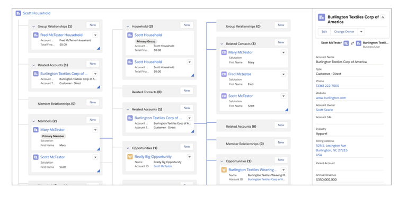
Task: Click the Fred McTestor Household account icon
Action: point(36,35)
